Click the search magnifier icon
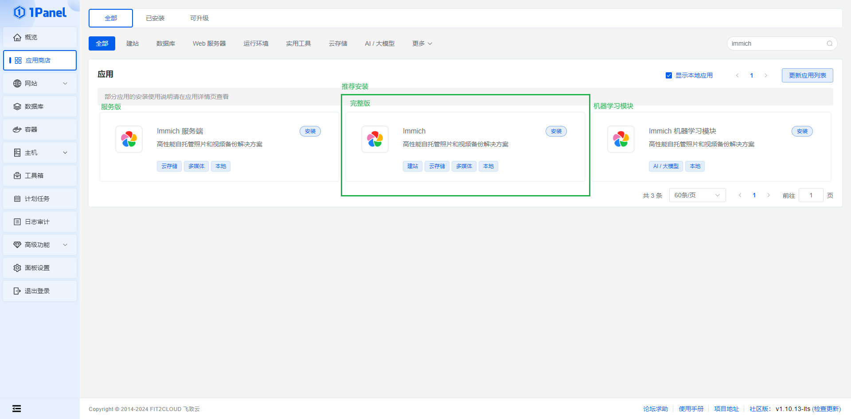The image size is (851, 419). pyautogui.click(x=829, y=43)
